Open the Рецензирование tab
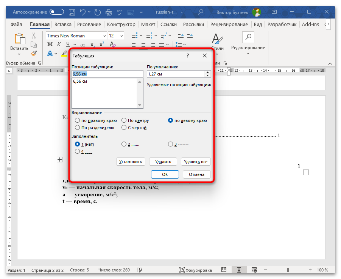 point(229,24)
